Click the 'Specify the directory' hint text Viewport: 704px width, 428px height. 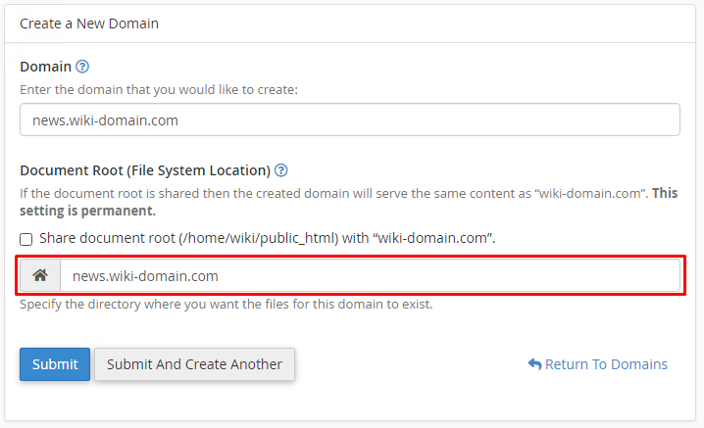coord(226,304)
